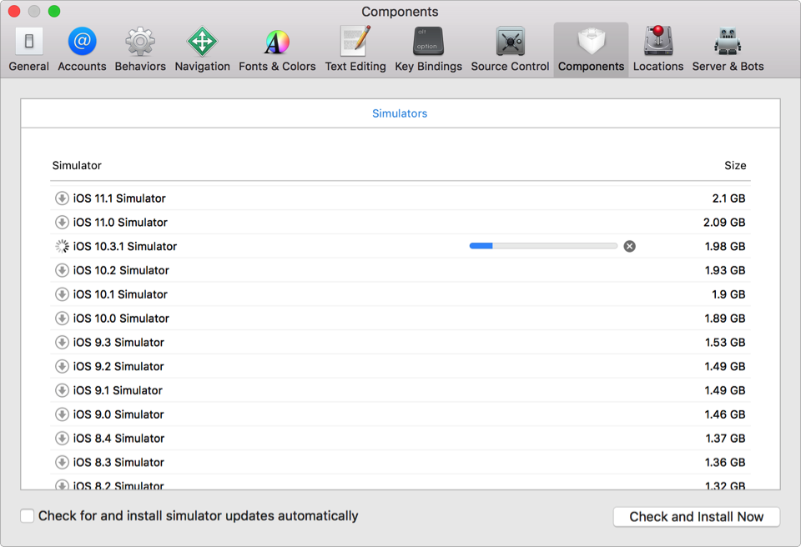This screenshot has height=547, width=801.
Task: Close the Components preferences window
Action: (14, 11)
